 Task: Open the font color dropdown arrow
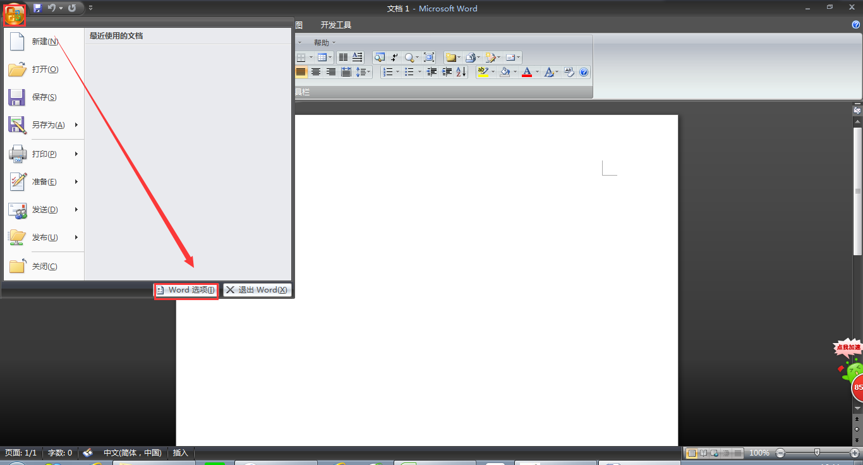(x=537, y=72)
